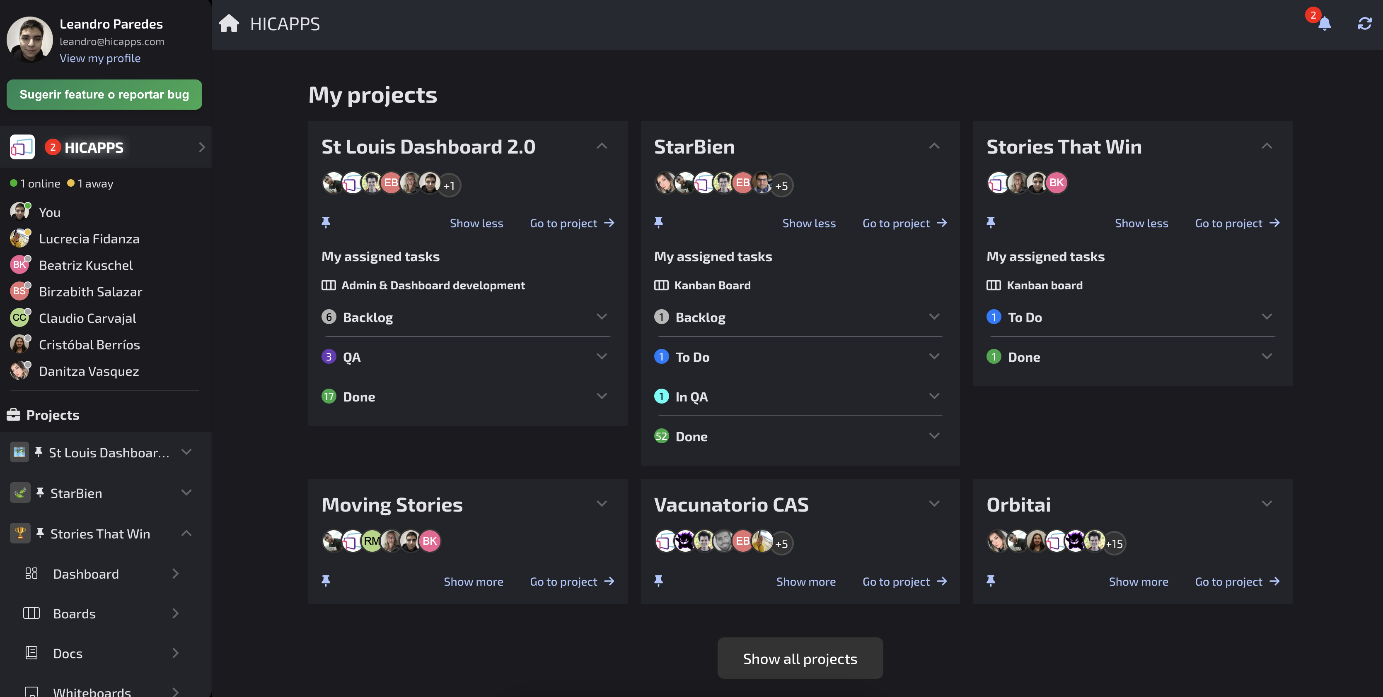
Task: Select Lucrecia Fidanza in members list
Action: (x=89, y=238)
